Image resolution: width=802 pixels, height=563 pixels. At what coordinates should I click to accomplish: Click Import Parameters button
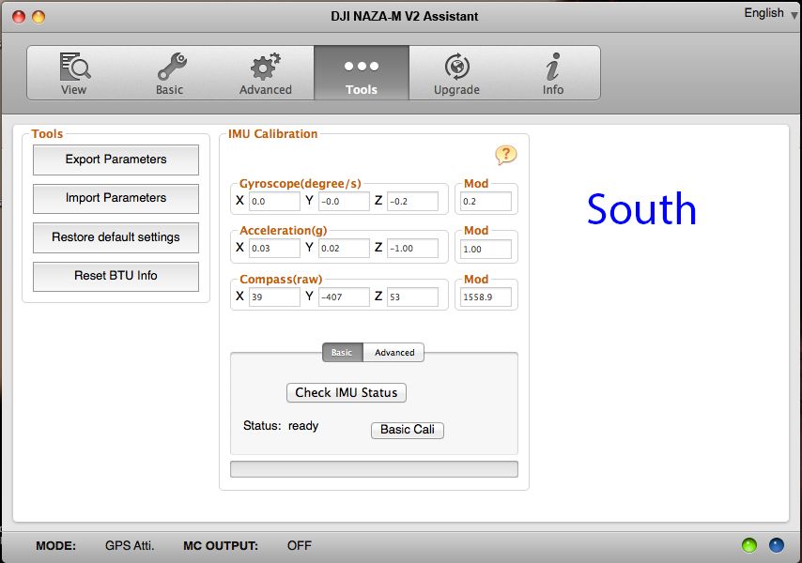116,198
